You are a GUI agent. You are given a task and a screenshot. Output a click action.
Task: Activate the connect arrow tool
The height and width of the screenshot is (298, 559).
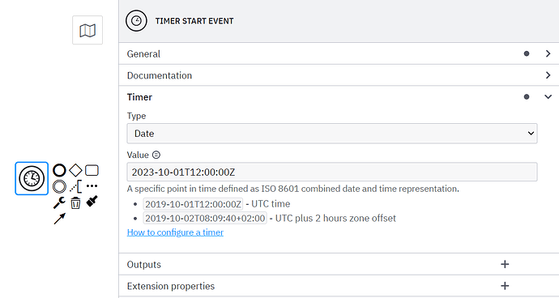coord(59,219)
